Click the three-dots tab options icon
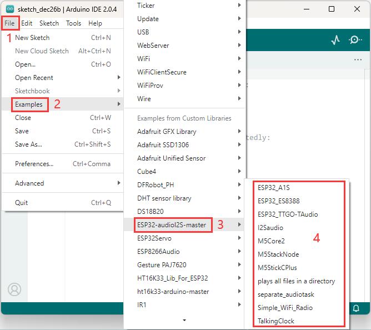 tap(358, 59)
